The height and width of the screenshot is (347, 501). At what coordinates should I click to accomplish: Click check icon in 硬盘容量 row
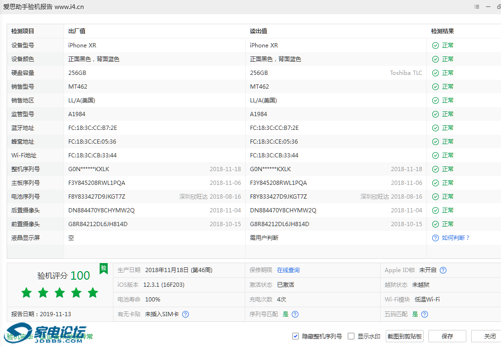[x=435, y=73]
